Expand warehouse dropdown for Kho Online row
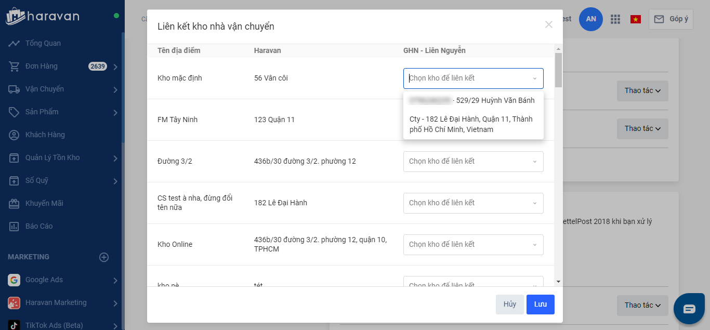 [473, 245]
